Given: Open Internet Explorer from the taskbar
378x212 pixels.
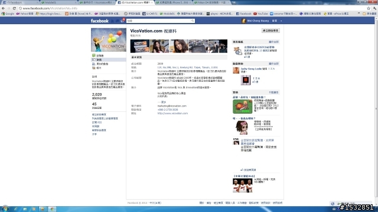Looking at the screenshot, I should coord(16,209).
